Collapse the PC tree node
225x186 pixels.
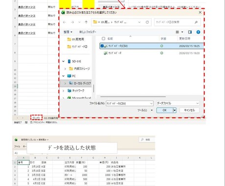point(64,76)
